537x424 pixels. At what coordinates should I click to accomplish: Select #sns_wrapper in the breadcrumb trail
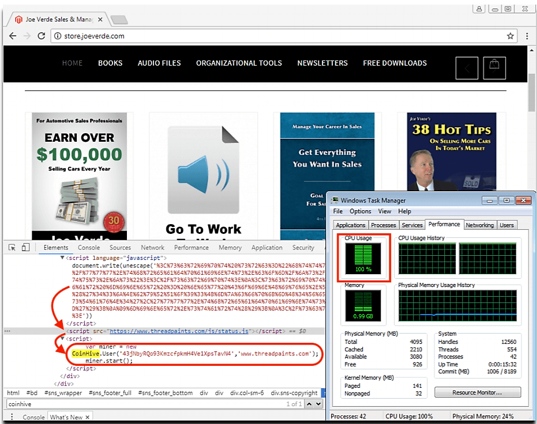click(63, 393)
